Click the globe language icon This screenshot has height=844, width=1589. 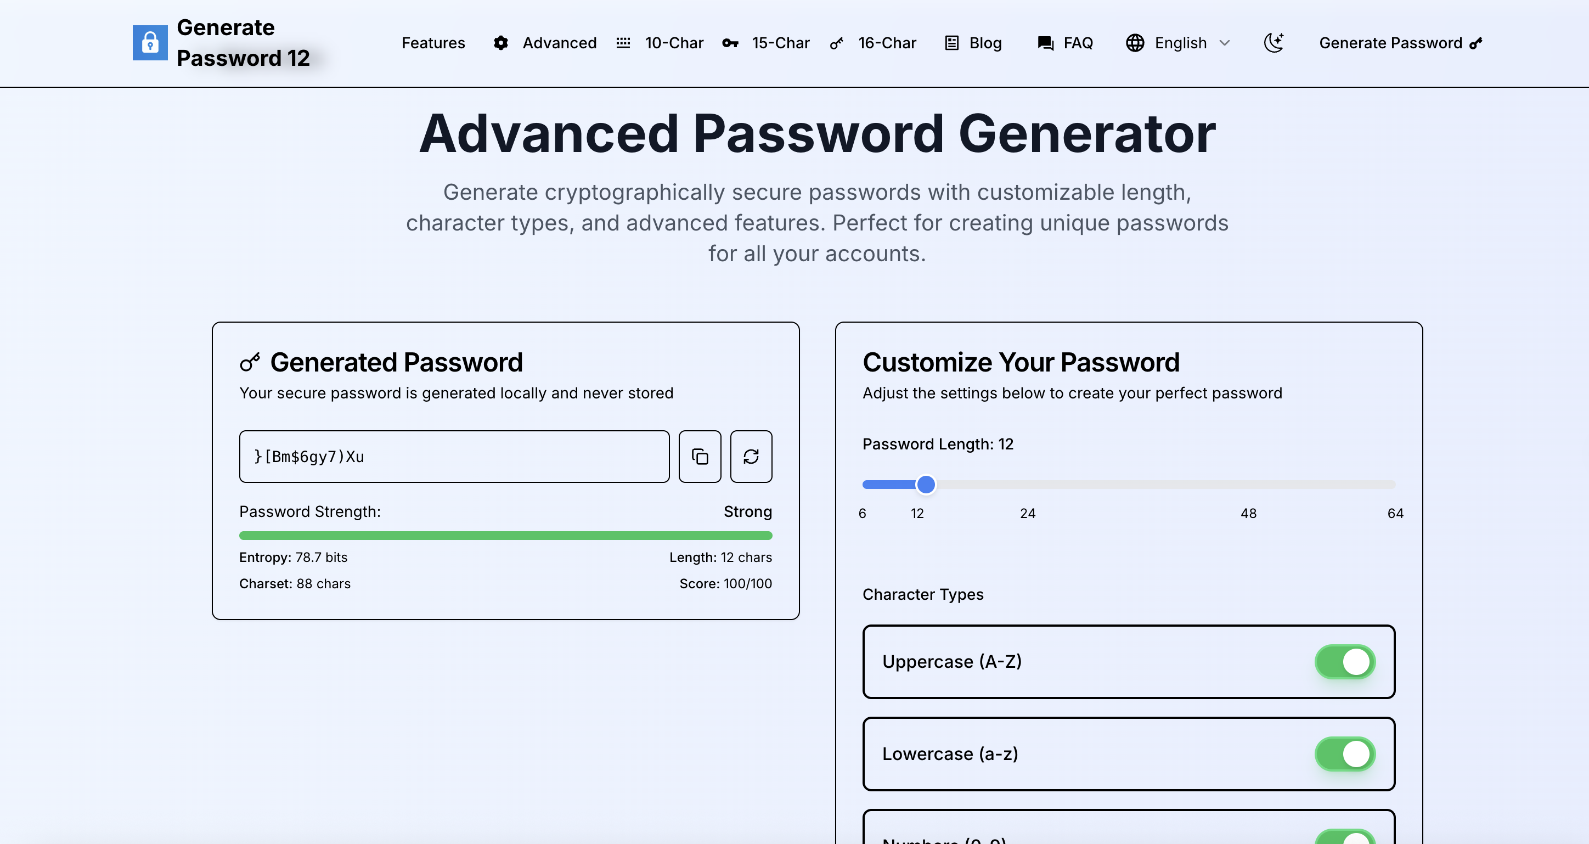[1134, 43]
